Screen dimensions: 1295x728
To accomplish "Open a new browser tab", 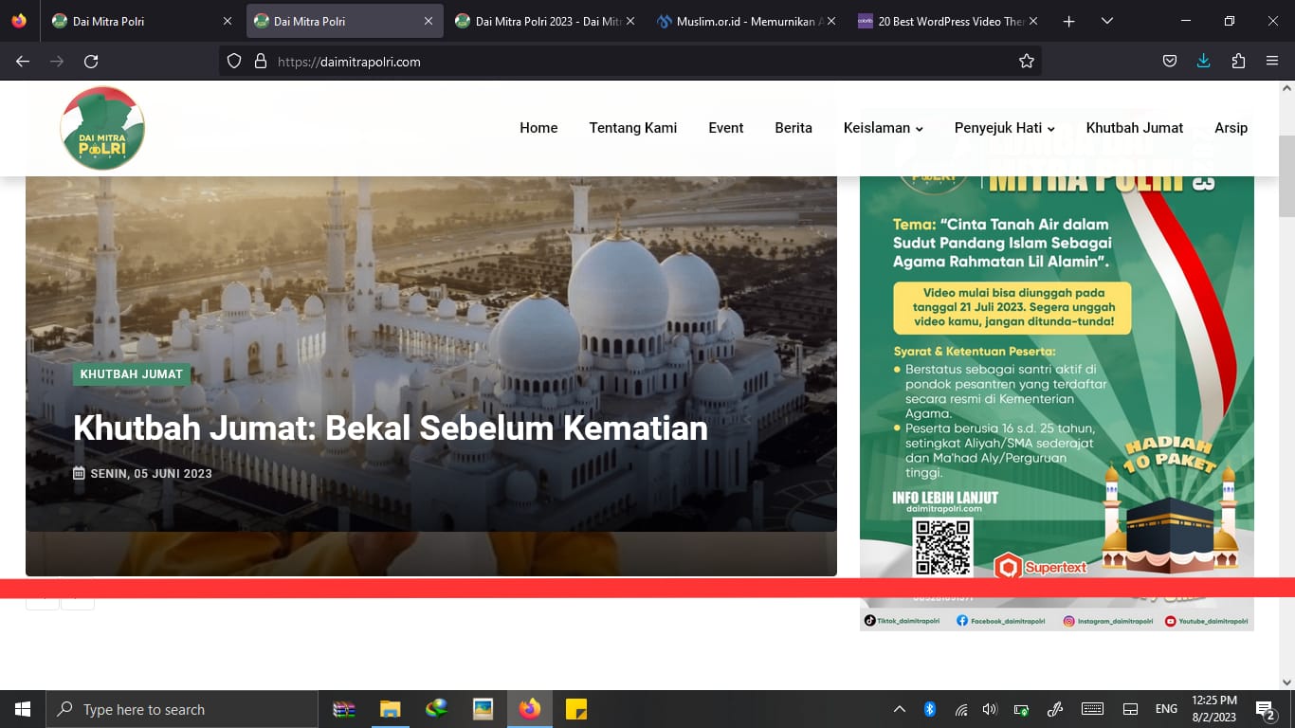I will (1068, 21).
